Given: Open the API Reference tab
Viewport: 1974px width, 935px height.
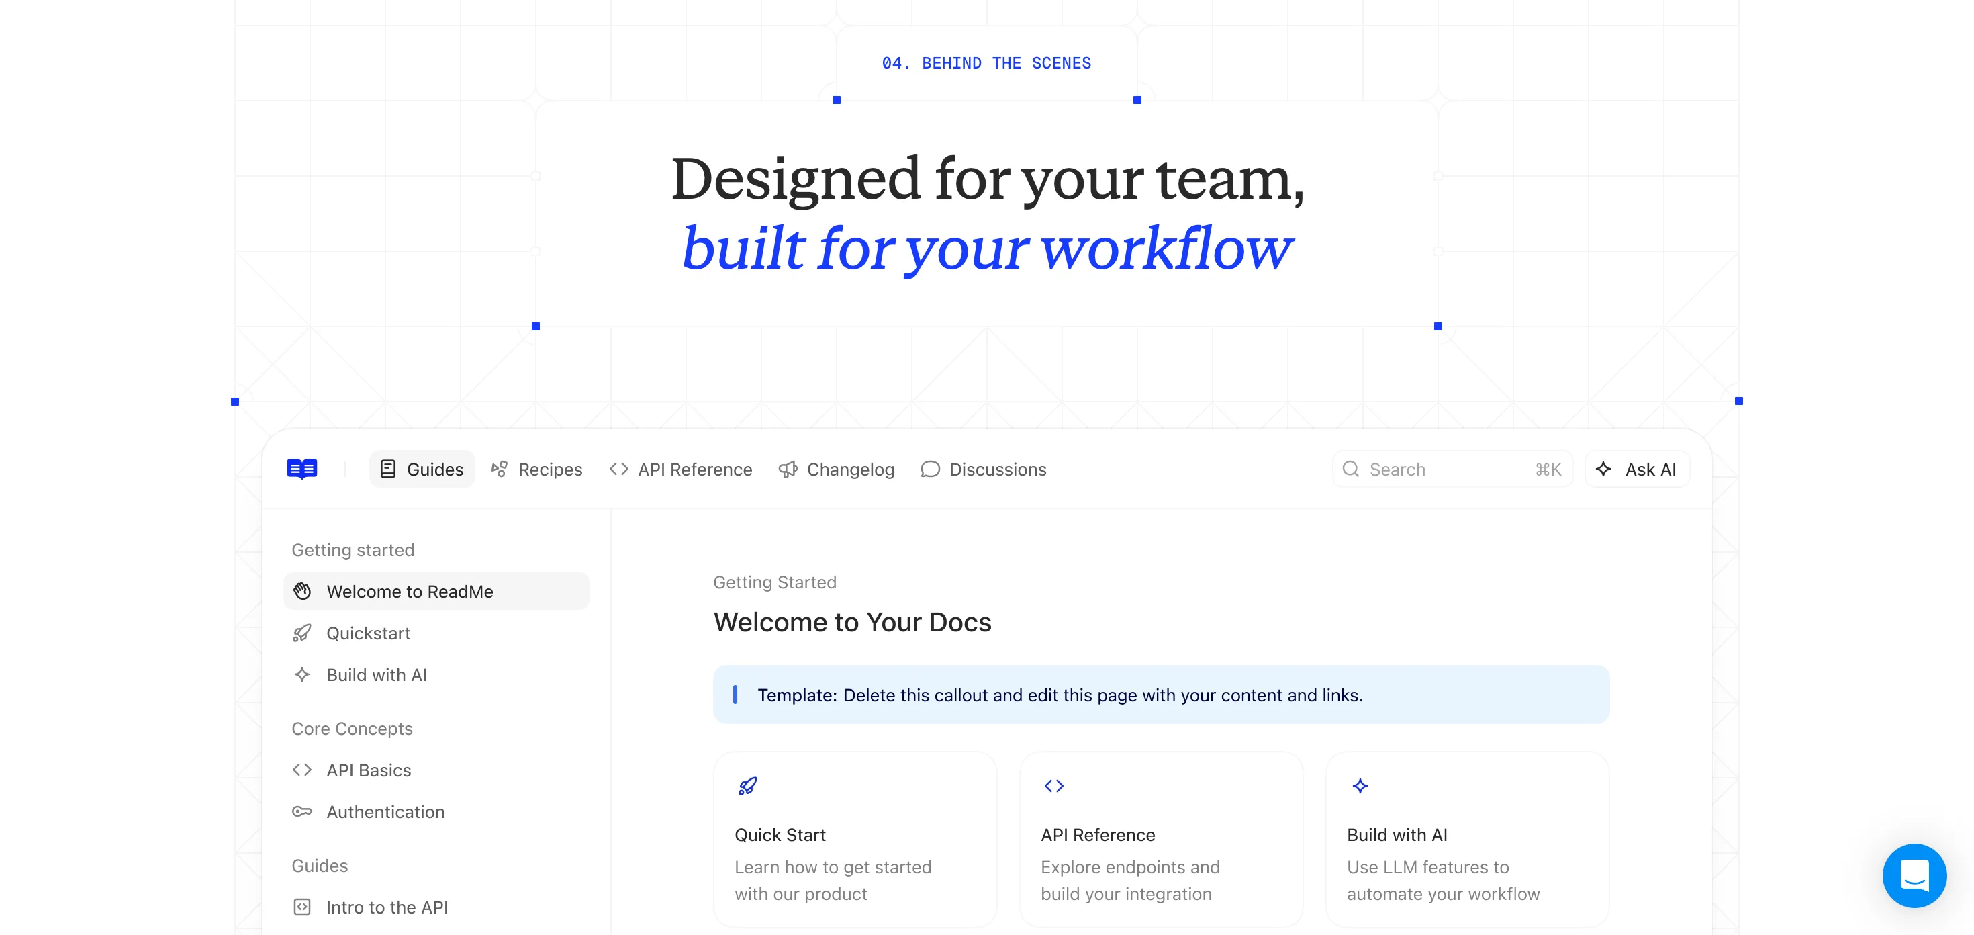Looking at the screenshot, I should [680, 469].
